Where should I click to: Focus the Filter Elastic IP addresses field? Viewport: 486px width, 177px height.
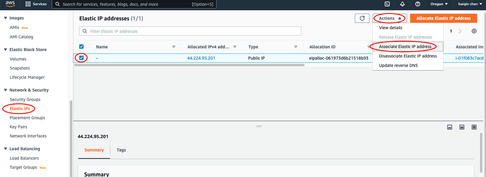[x=190, y=31]
